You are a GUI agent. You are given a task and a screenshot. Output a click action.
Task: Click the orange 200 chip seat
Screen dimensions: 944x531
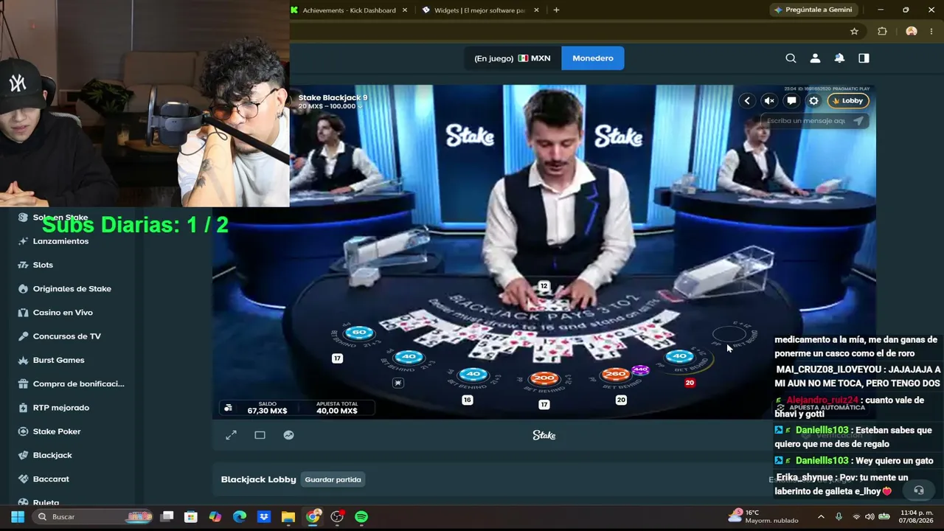(544, 378)
